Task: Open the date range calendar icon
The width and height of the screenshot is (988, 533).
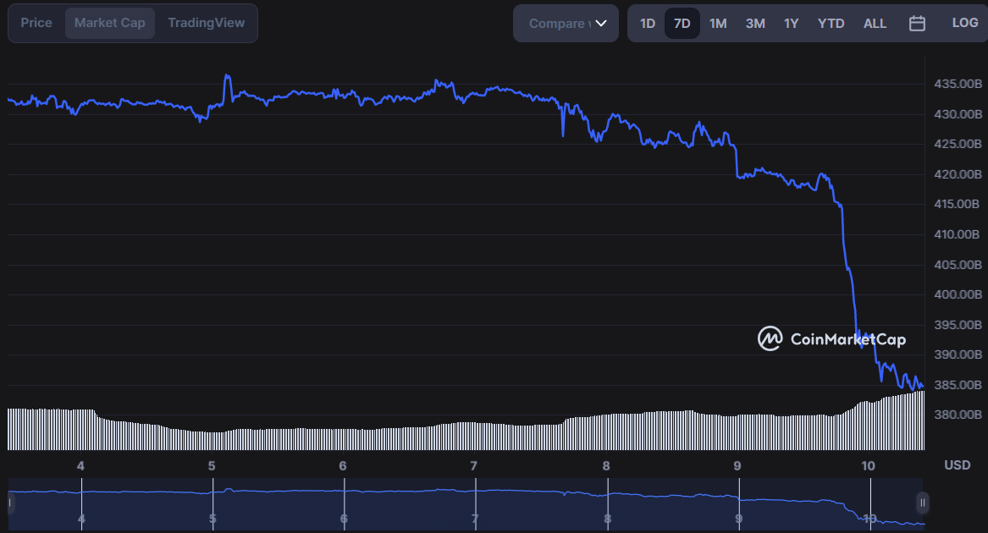Action: tap(917, 23)
